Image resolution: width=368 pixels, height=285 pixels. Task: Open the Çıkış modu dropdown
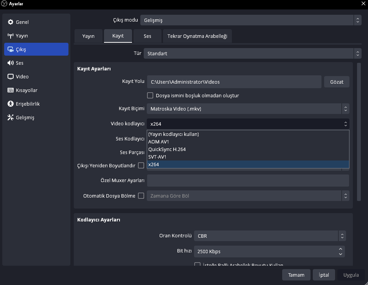[x=250, y=20]
